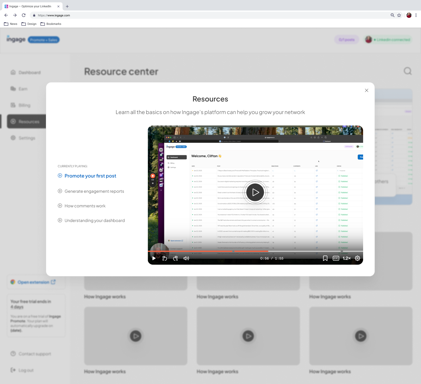Open the Bookmarks folder

pyautogui.click(x=51, y=24)
